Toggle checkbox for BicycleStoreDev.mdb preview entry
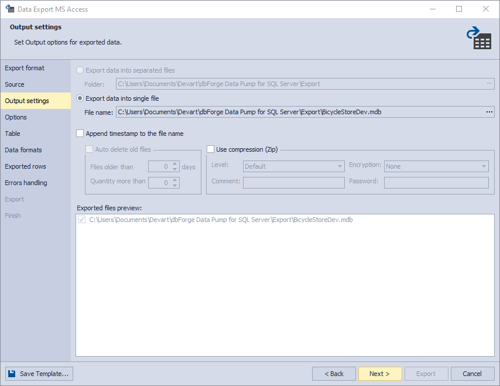 (x=82, y=220)
